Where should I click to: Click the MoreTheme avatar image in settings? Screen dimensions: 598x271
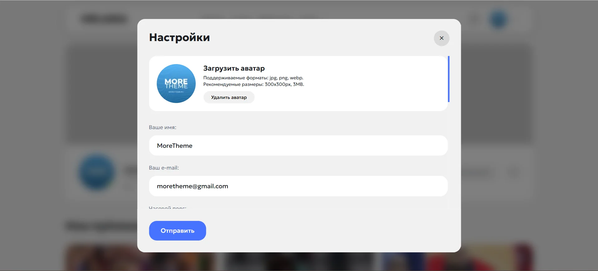(x=176, y=83)
